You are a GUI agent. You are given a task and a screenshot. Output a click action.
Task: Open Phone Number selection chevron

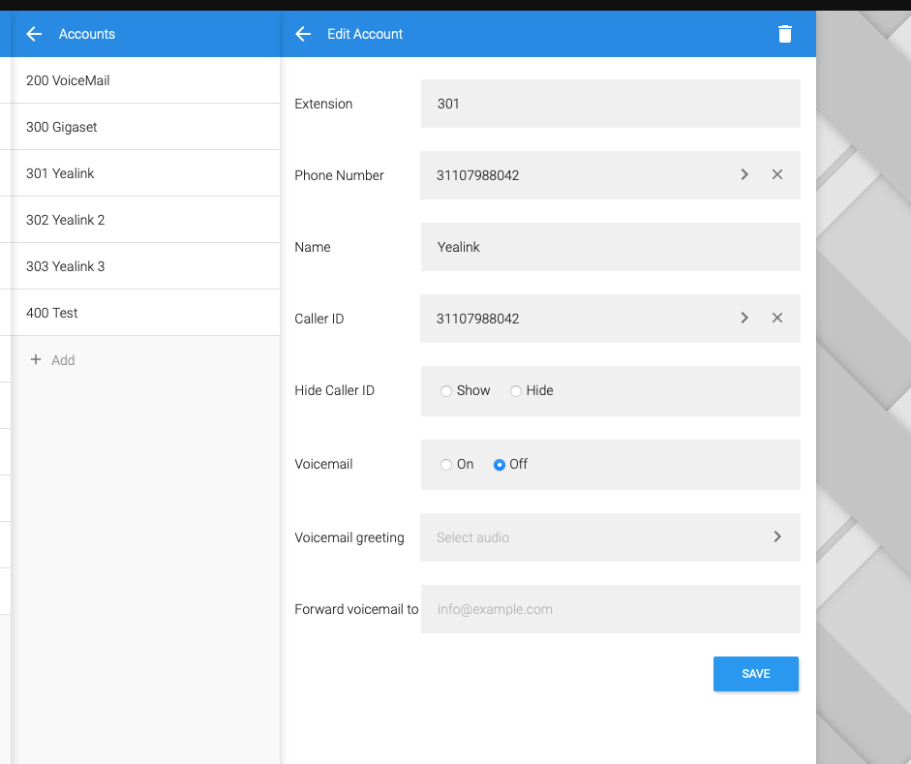(744, 174)
